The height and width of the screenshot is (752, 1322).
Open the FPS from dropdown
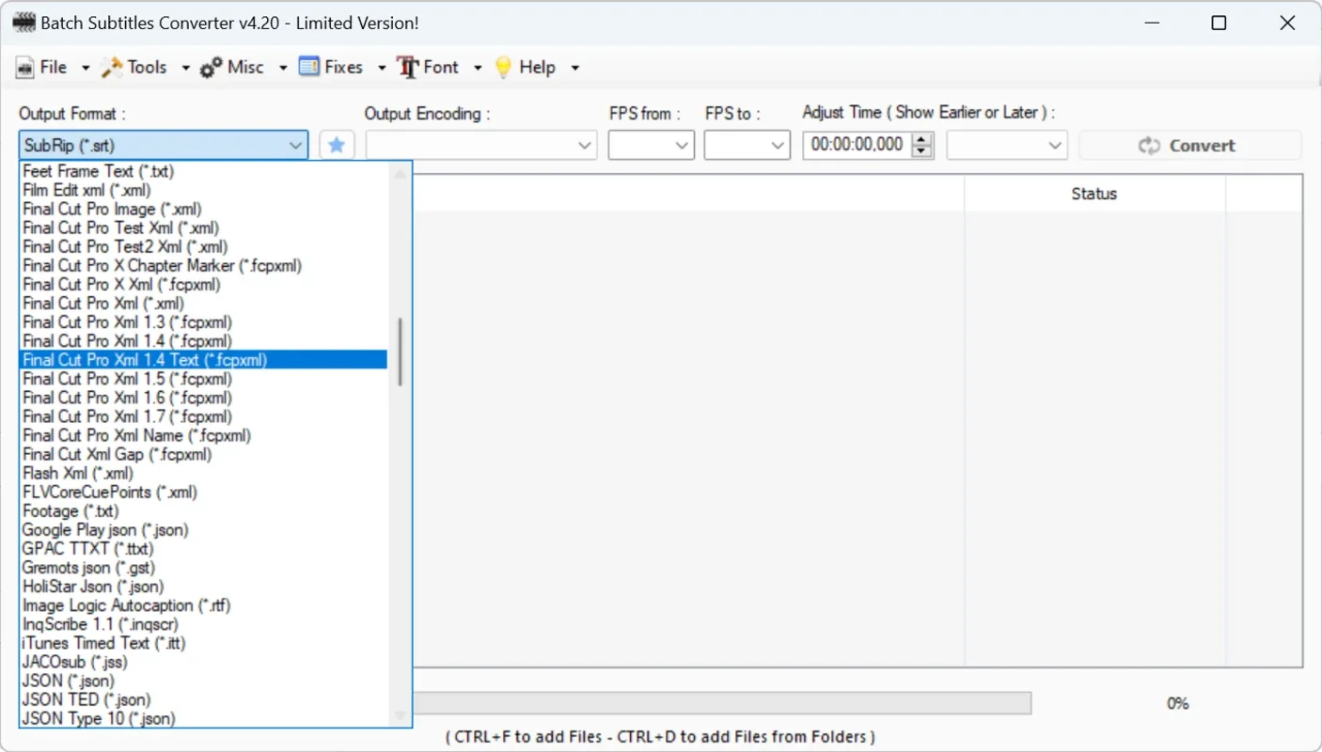click(652, 146)
